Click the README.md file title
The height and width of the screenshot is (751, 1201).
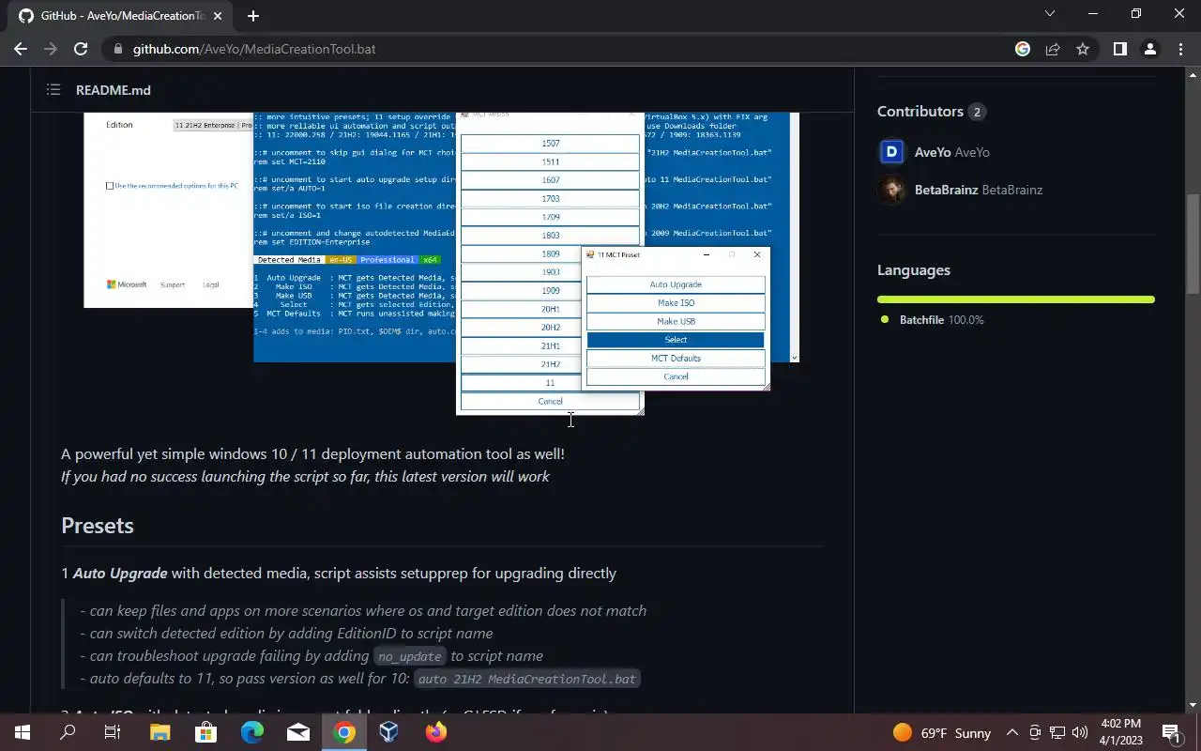pos(114,90)
